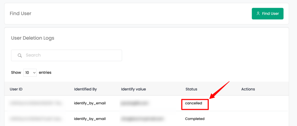Click the green Find User button
Image resolution: width=297 pixels, height=126 pixels.
(x=267, y=14)
